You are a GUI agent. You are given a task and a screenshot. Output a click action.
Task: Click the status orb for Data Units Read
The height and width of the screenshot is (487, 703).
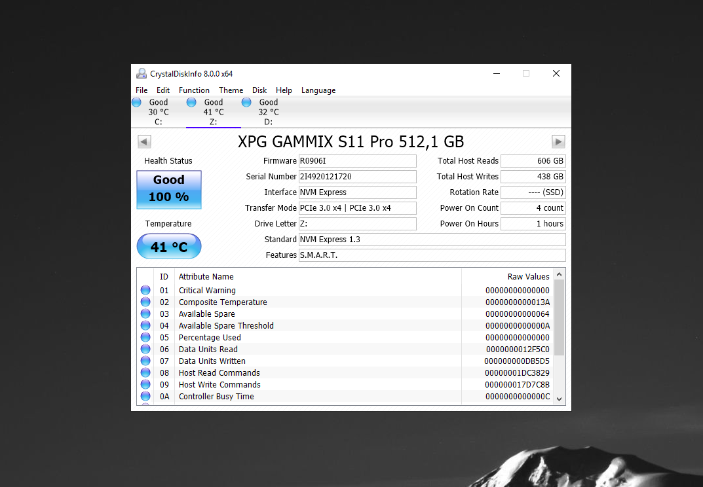pyautogui.click(x=145, y=349)
